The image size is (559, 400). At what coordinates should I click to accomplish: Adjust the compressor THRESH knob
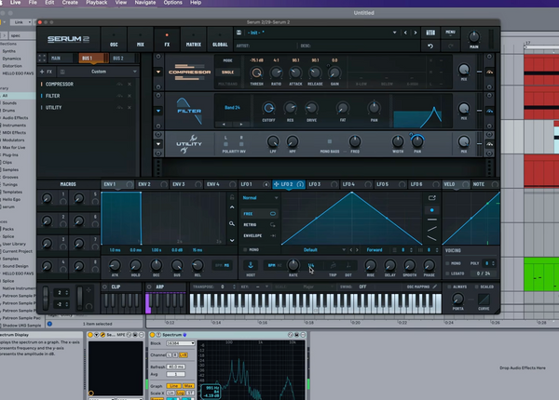(x=256, y=73)
